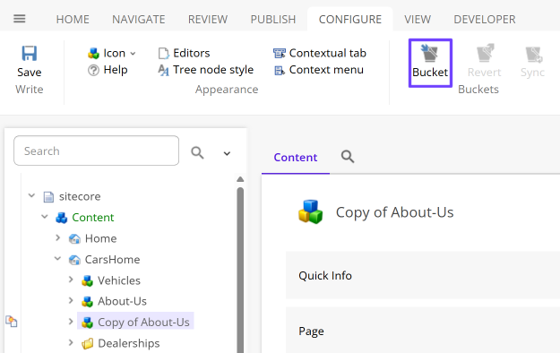Toggle the Page section header
560x353 pixels.
coord(423,330)
